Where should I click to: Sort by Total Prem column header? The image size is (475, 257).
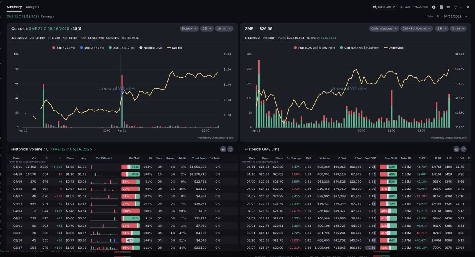(199, 158)
